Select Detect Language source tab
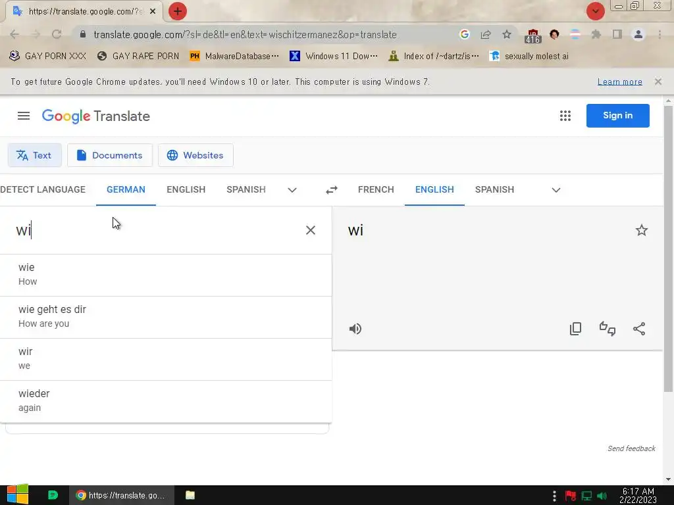674x505 pixels. click(x=43, y=190)
